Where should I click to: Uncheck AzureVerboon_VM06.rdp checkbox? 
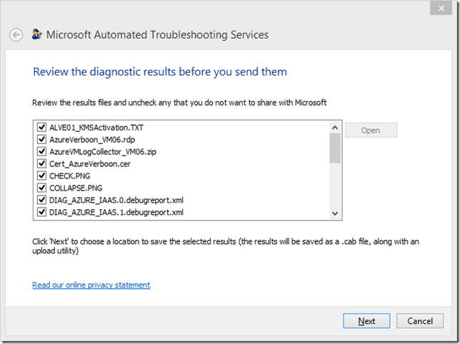pos(41,139)
